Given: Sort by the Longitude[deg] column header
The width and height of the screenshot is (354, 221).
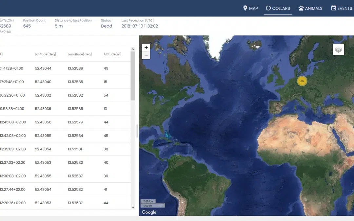Looking at the screenshot, I should [x=80, y=54].
